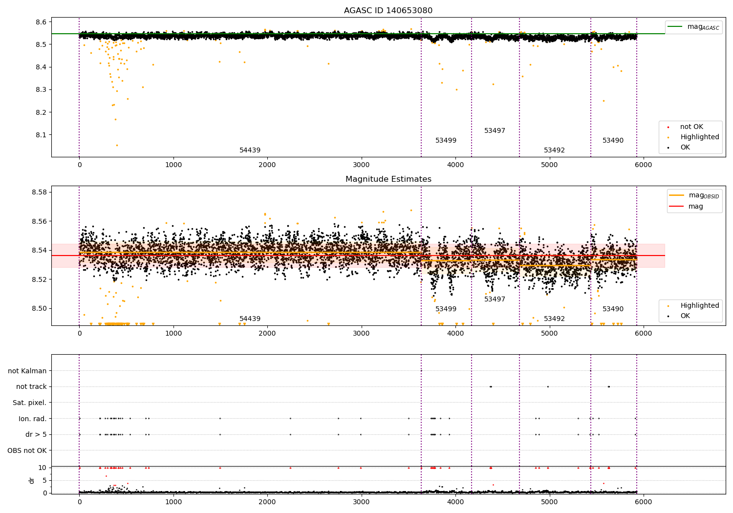Click the 10 tick on the dr axis
Image resolution: width=733 pixels, height=513 pixels.
[x=43, y=468]
